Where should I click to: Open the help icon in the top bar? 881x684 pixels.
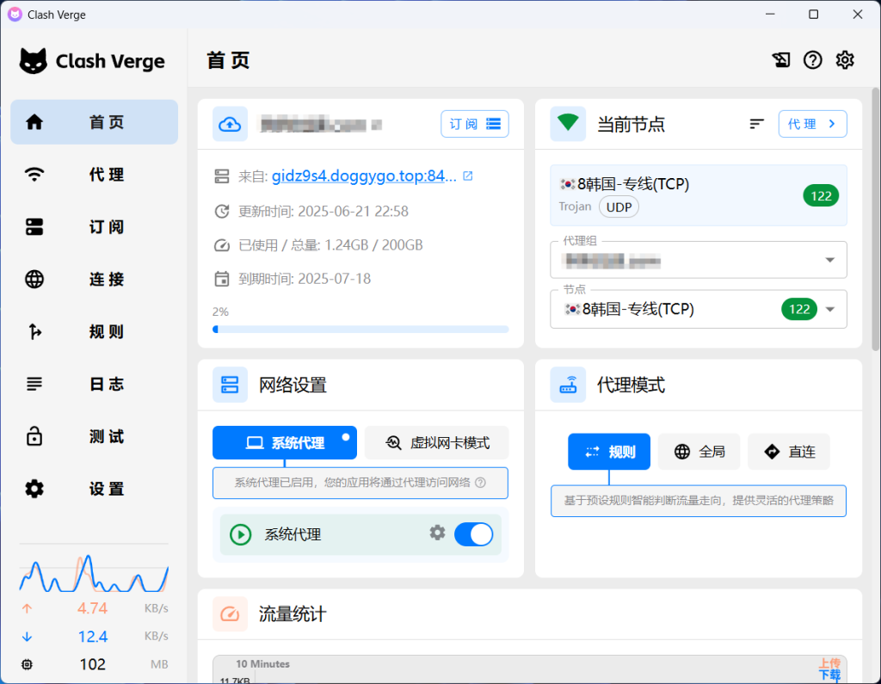pos(812,59)
